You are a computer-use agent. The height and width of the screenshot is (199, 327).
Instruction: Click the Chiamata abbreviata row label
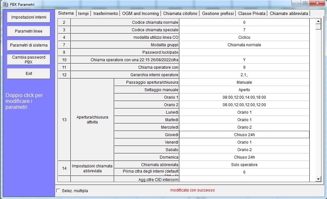tap(147, 165)
